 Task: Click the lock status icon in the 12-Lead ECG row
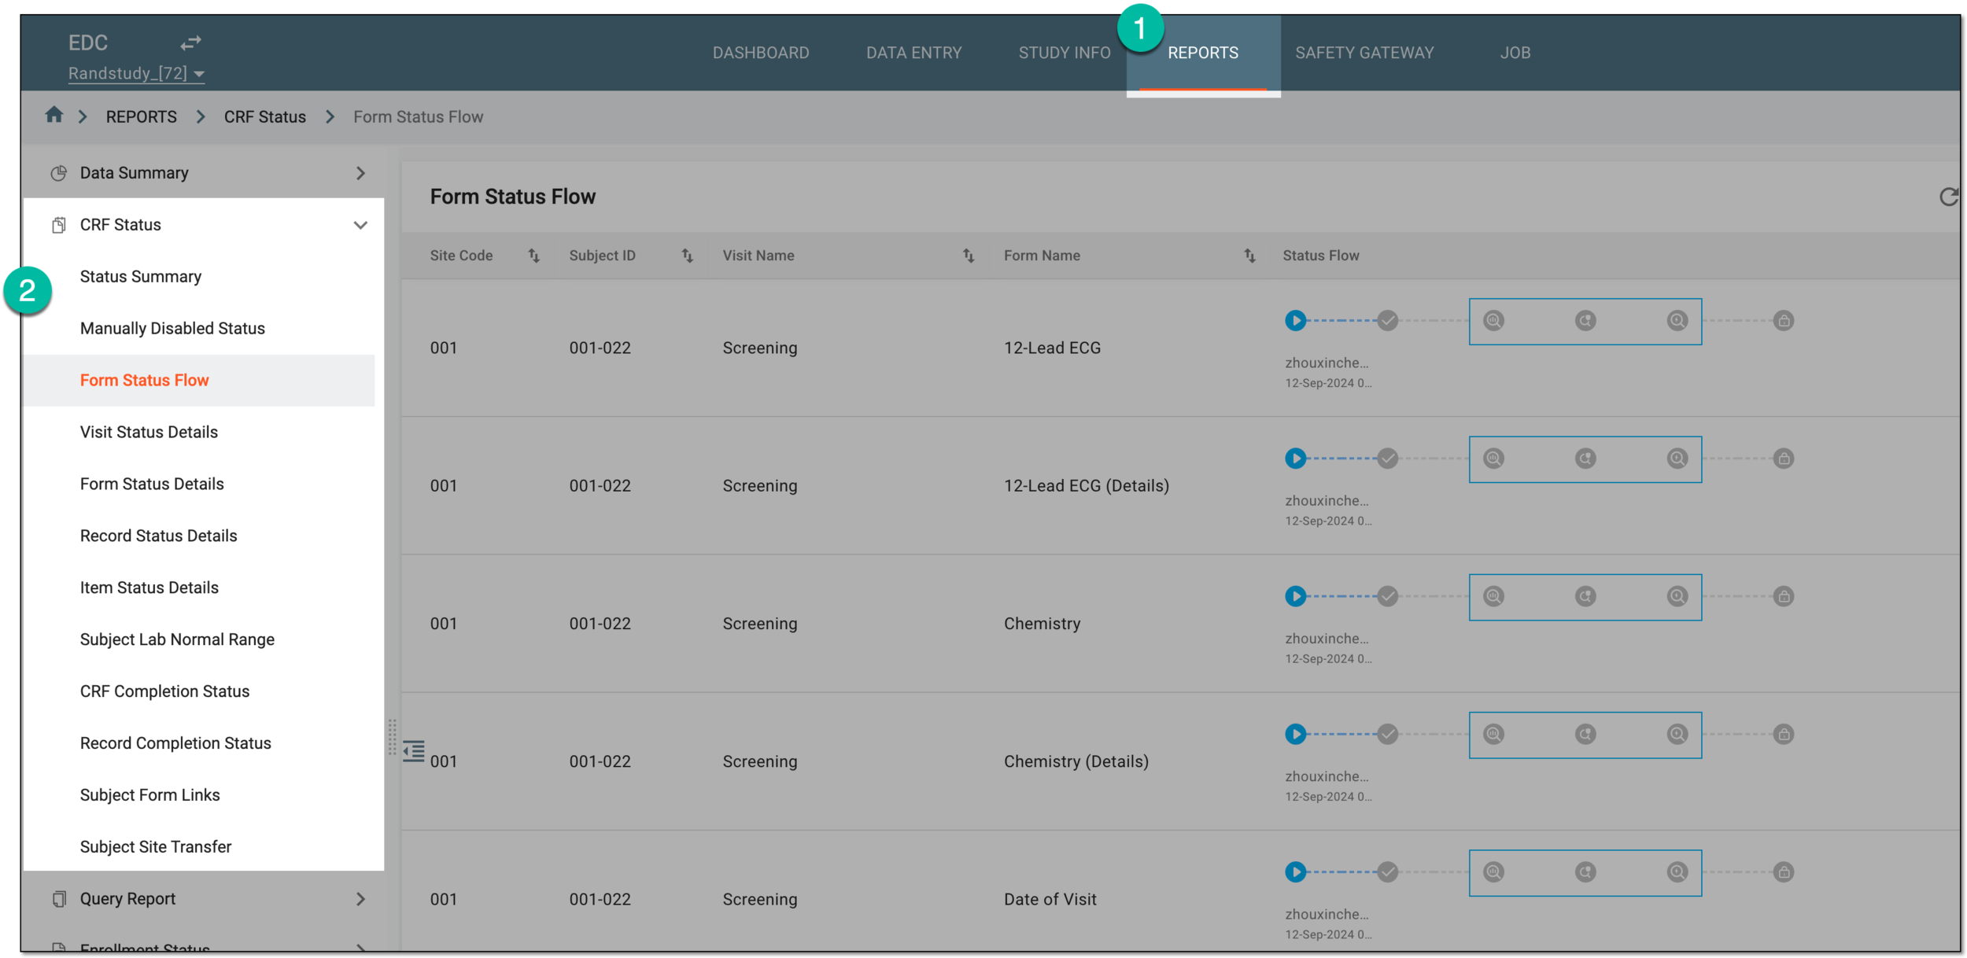click(x=1784, y=321)
